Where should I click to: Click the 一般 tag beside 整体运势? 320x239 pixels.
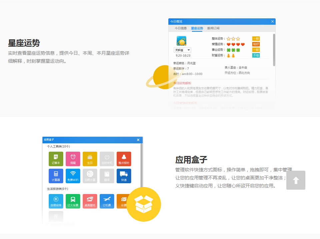click(x=256, y=39)
